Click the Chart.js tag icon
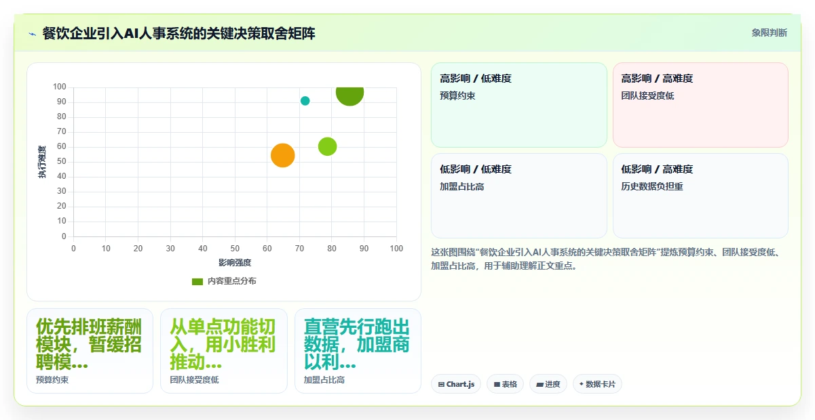Viewport: 815px width, 420px height. pos(441,384)
